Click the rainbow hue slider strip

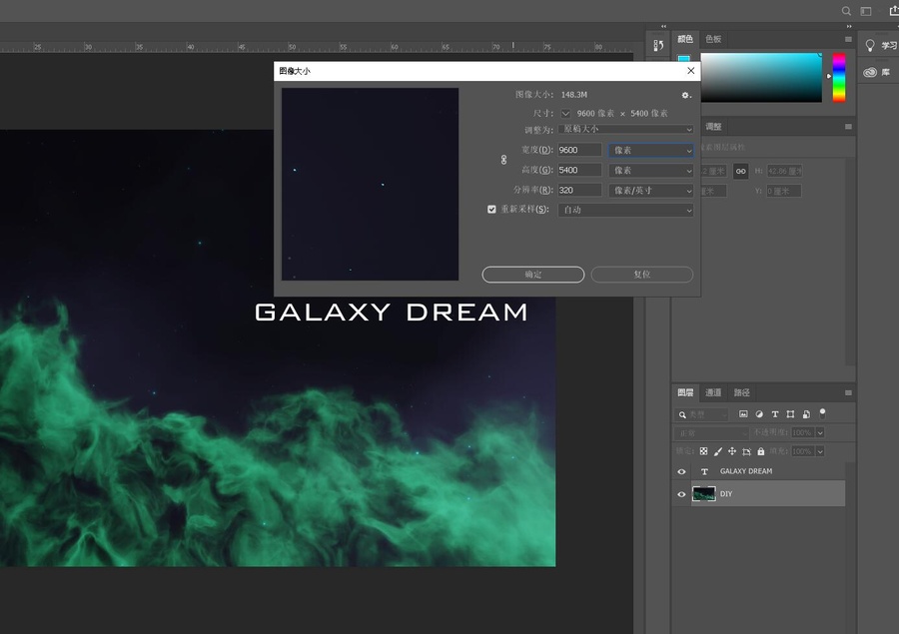click(839, 78)
